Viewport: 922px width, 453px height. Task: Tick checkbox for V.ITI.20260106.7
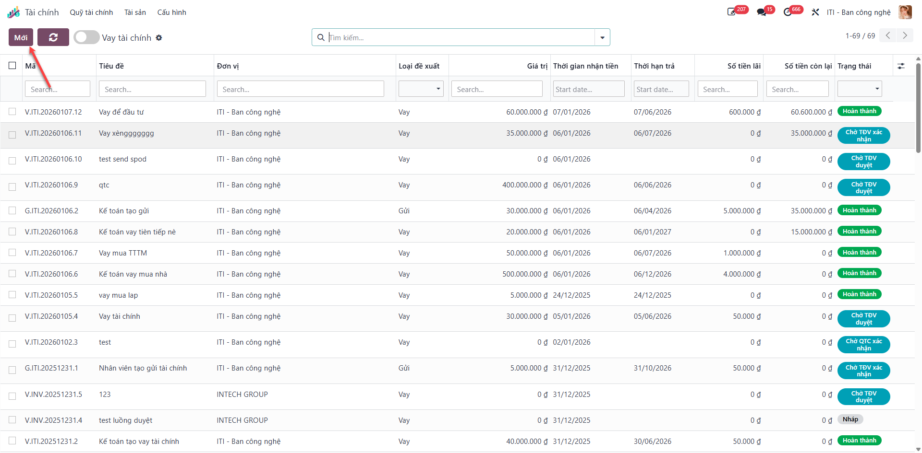tap(12, 253)
